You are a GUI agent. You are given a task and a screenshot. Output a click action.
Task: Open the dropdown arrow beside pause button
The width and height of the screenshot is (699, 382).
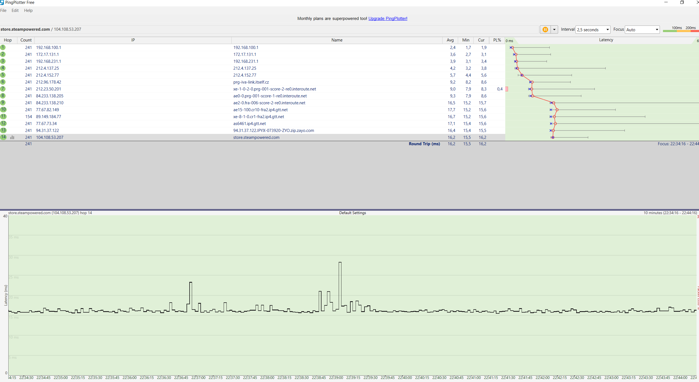[554, 30]
